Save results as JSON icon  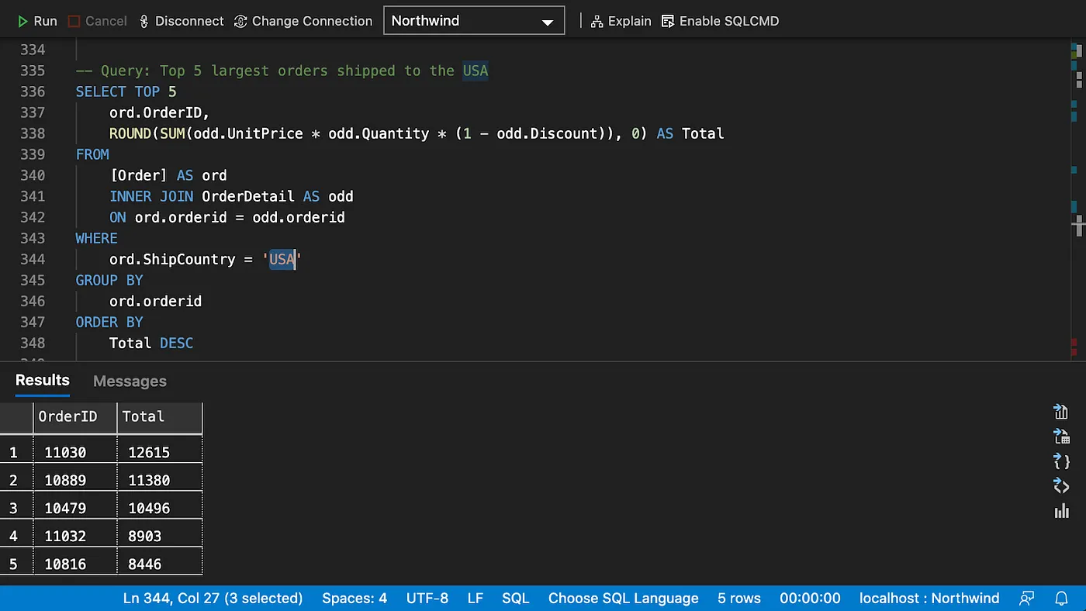click(1061, 461)
